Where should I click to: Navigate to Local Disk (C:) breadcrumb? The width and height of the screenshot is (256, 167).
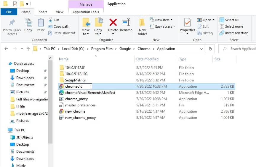(73, 49)
